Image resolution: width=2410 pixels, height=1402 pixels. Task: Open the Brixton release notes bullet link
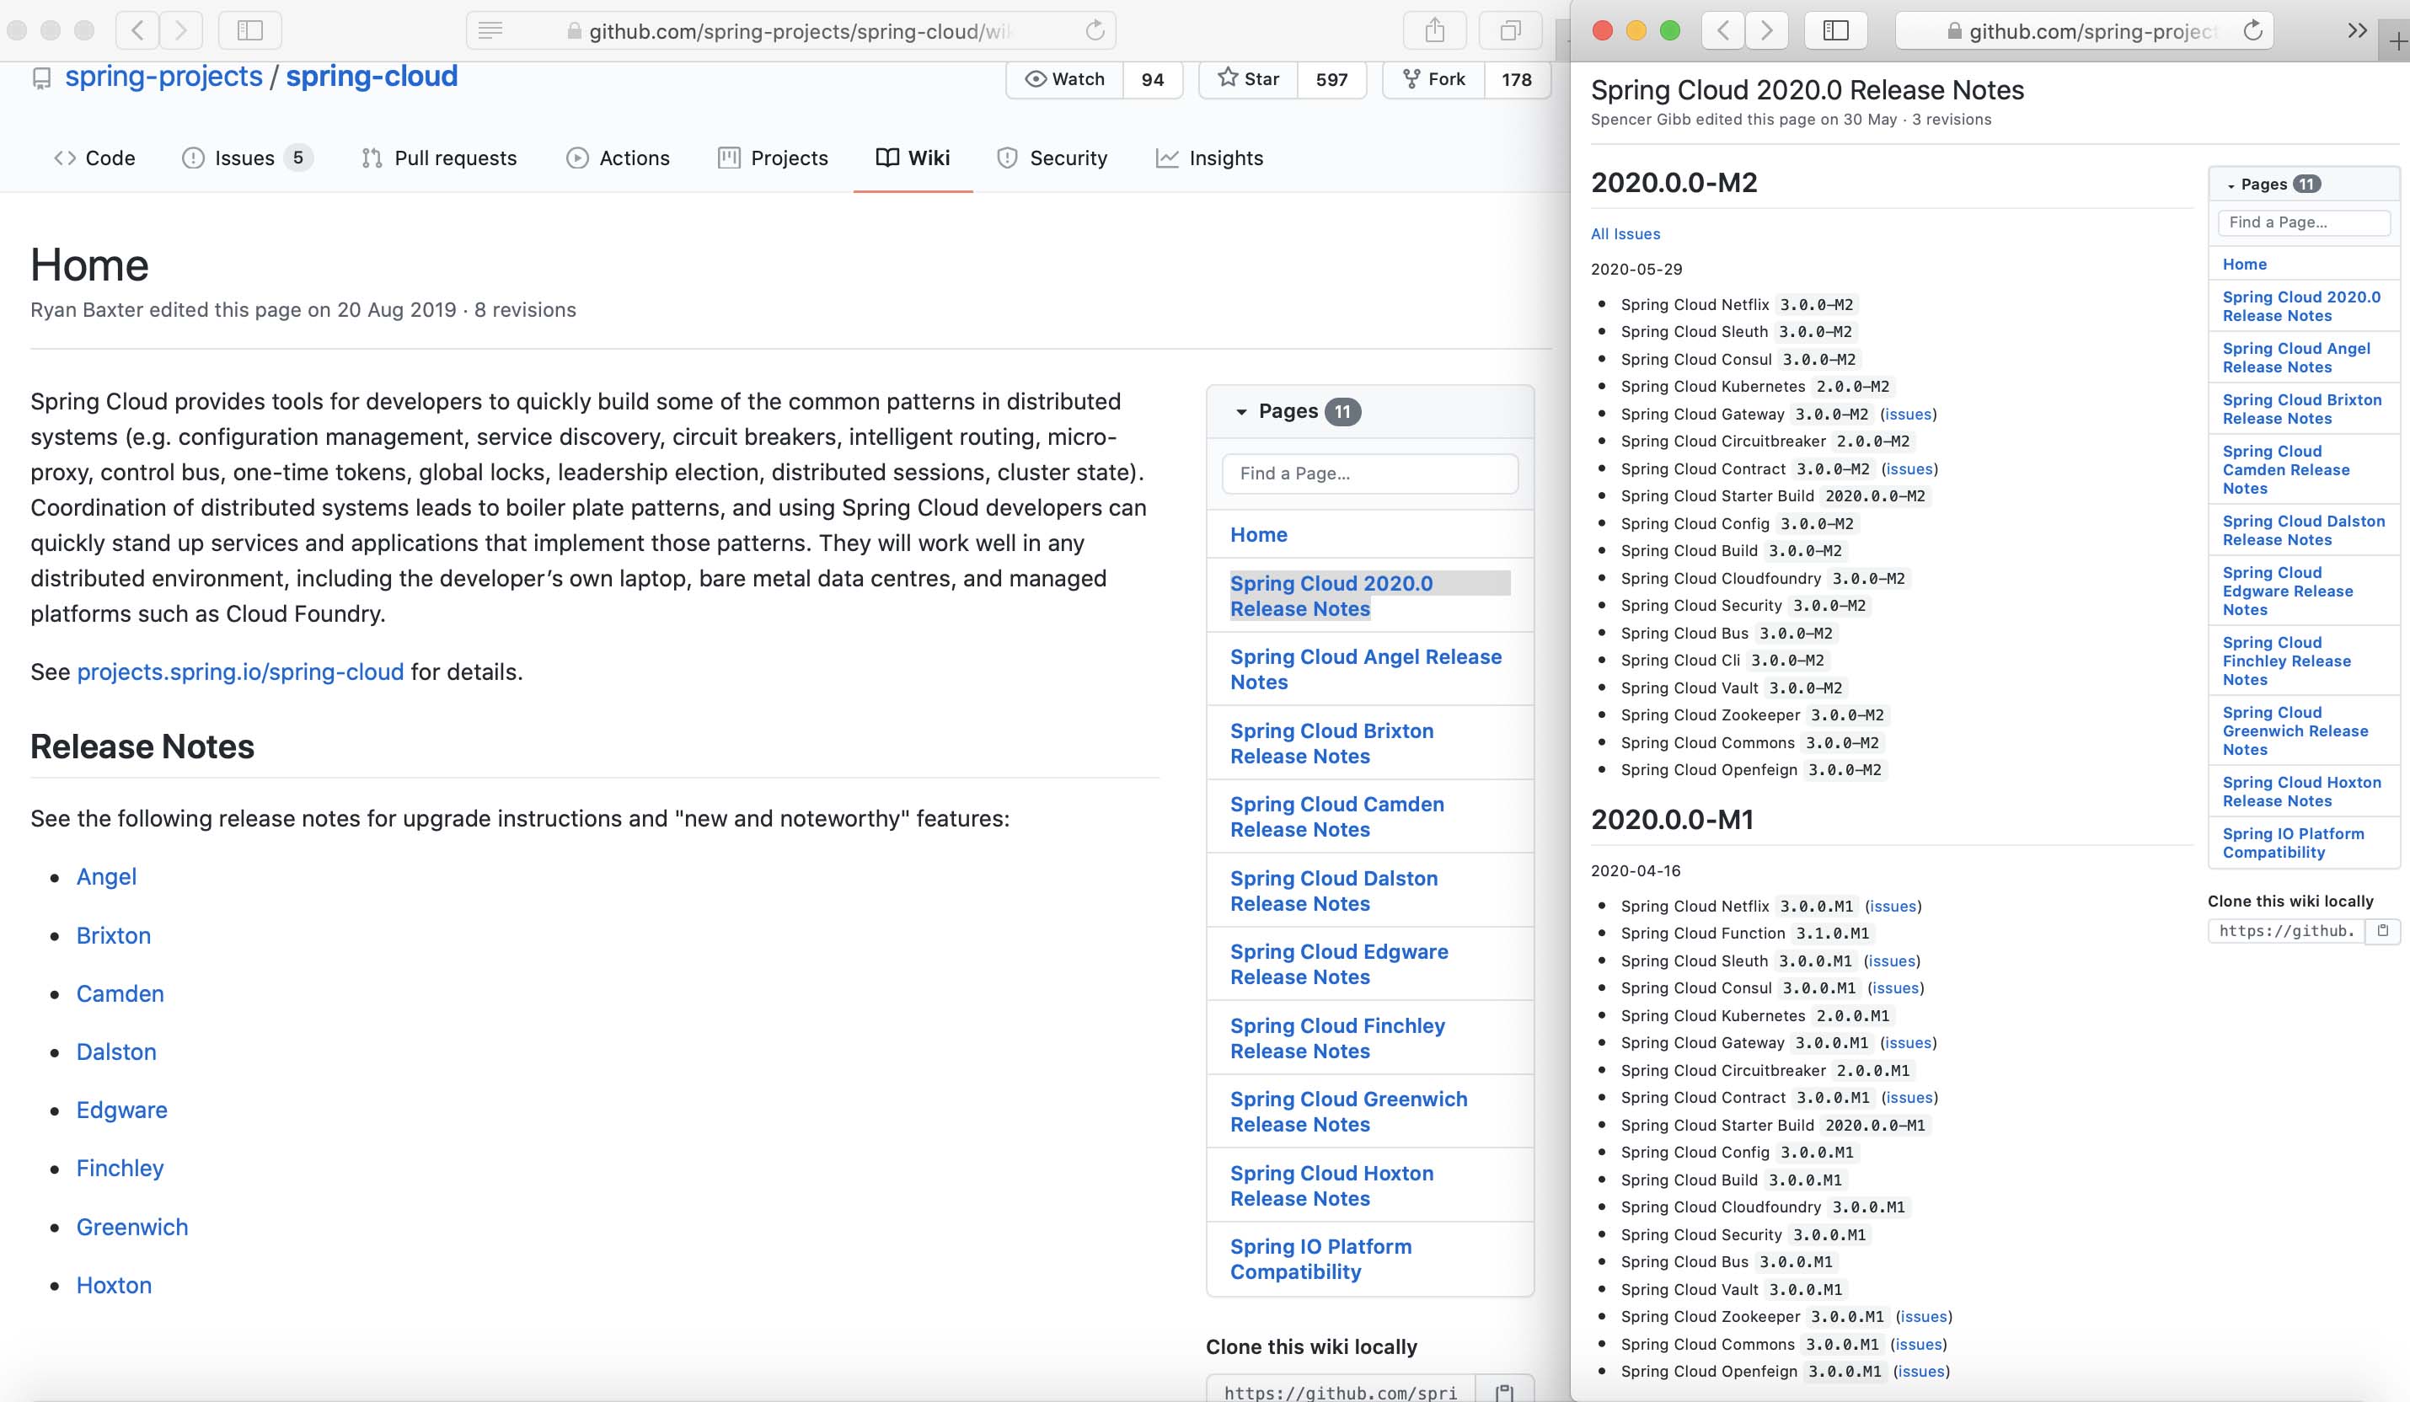(x=114, y=935)
